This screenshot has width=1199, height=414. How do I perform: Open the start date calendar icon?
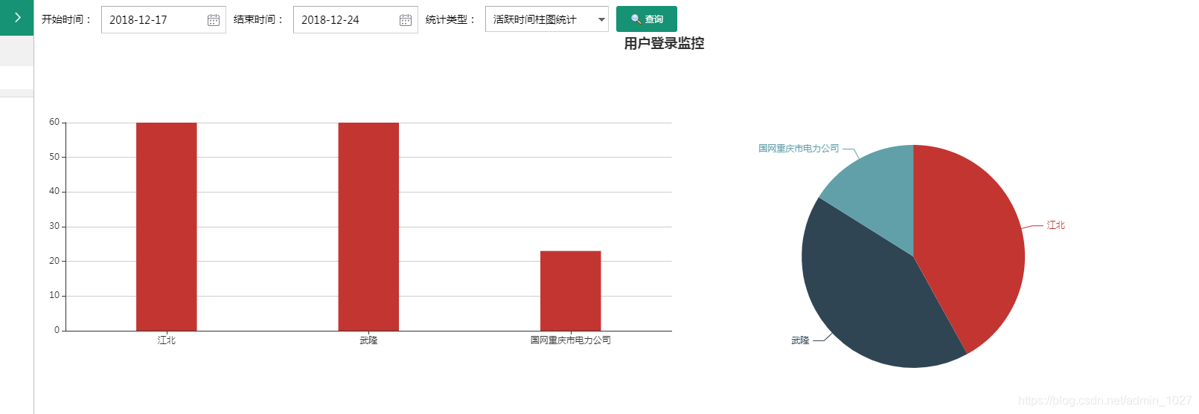pyautogui.click(x=214, y=20)
